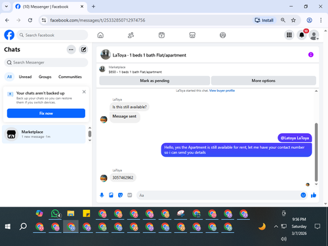
Task: Open WhatsApp from the taskbar
Action: [55, 213]
